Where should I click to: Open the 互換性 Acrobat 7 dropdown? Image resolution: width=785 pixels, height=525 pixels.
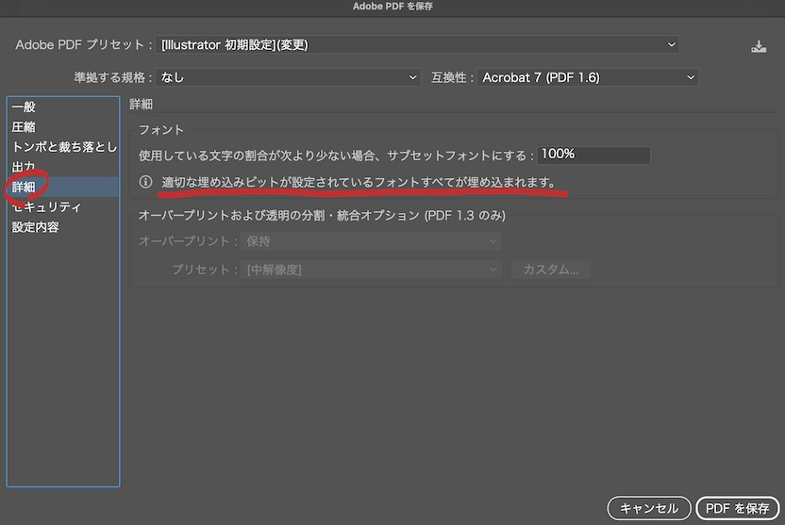click(x=587, y=77)
